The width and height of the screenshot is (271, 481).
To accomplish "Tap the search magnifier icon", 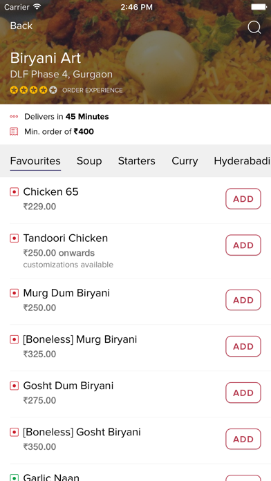I will click(254, 28).
